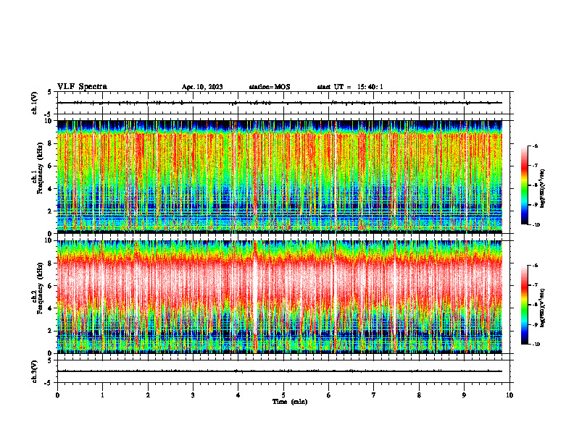Click inside the ch.2 spectrogram panel

280,297
